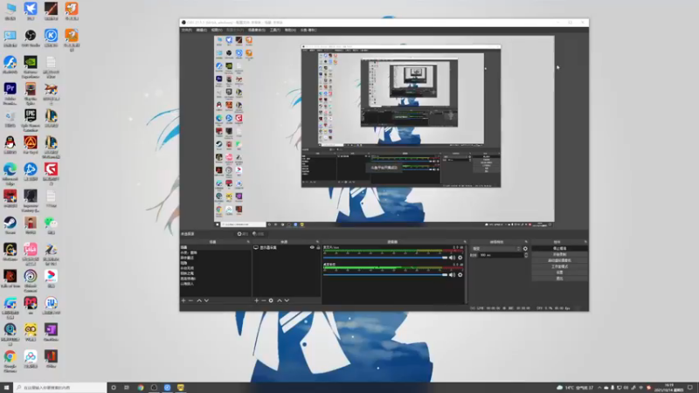Open Adobe Premiere Pro desktop shortcut
Screen dimensions: 699x393
(x=10, y=93)
